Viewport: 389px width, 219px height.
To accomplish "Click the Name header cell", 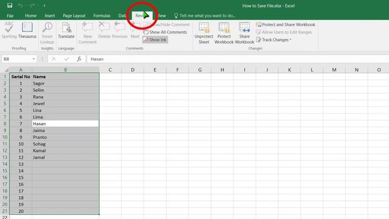I will tap(66, 77).
